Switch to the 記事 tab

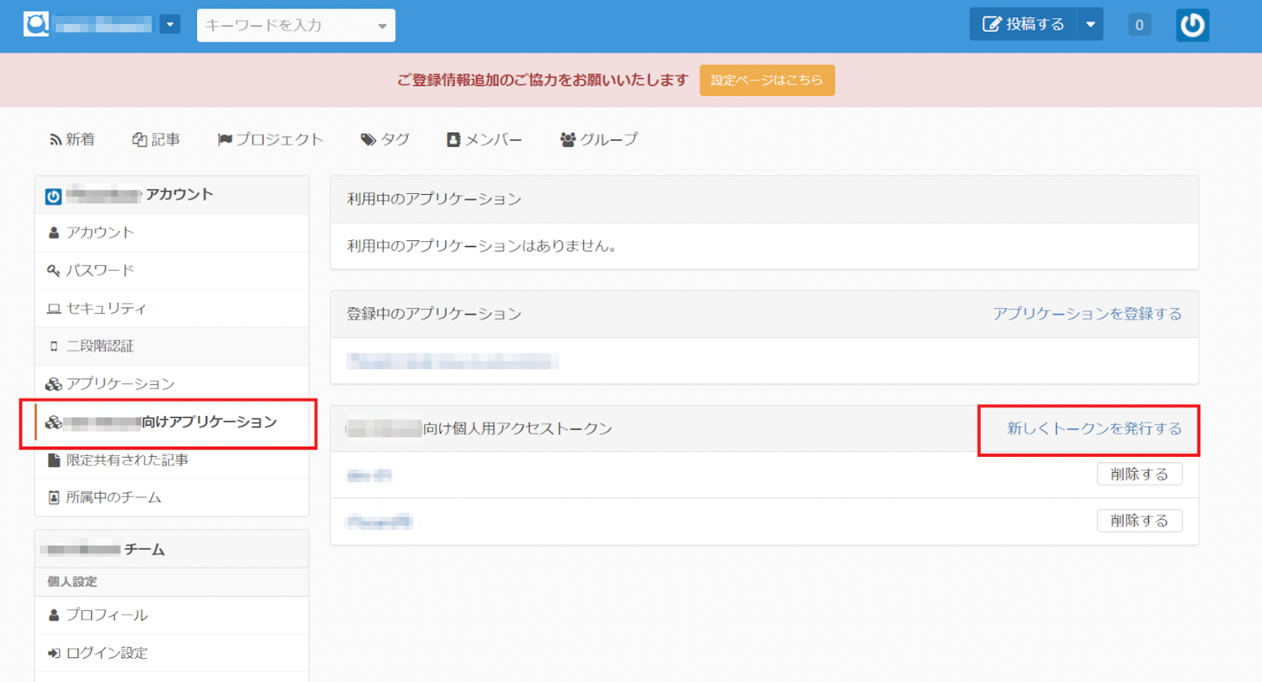(x=156, y=140)
